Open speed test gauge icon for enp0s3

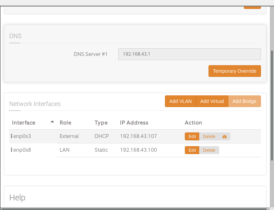pyautogui.click(x=225, y=137)
